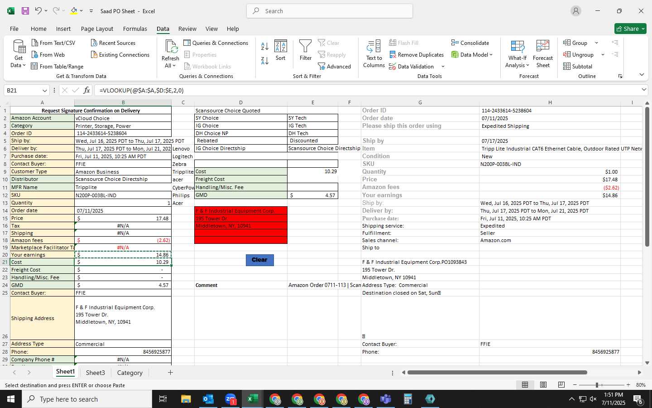The image size is (652, 408).
Task: Click Insert Function fx icon
Action: click(86, 90)
